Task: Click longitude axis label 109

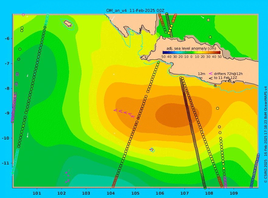Action: point(234,193)
